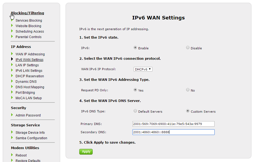
Task: Open the DHCP Reservation link
Action: click(x=30, y=76)
